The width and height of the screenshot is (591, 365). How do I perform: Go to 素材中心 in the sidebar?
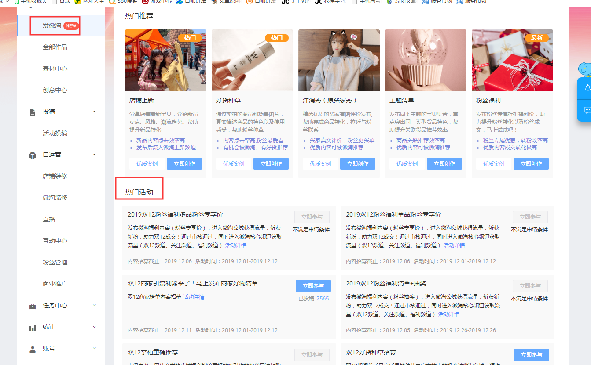pyautogui.click(x=55, y=69)
